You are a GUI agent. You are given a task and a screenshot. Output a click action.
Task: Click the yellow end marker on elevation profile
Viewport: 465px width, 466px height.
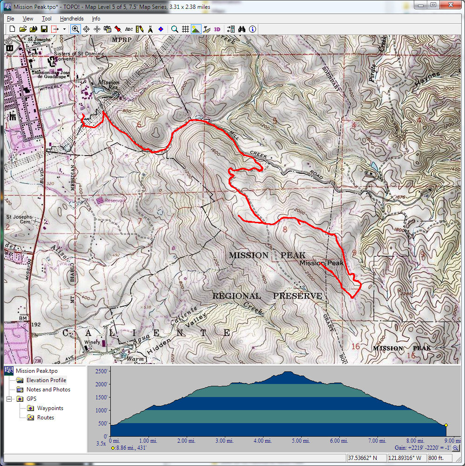pos(446,425)
